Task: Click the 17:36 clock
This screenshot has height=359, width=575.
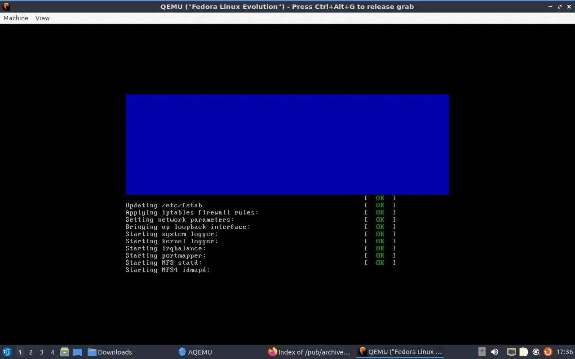Action: point(565,352)
